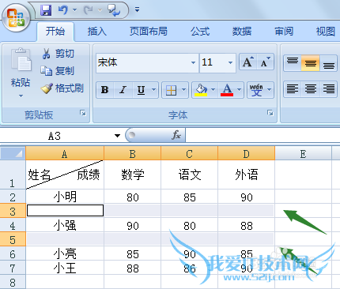Expand the 粘贴 paste options arrow
Image resolution: width=340 pixels, height=289 pixels.
21,96
